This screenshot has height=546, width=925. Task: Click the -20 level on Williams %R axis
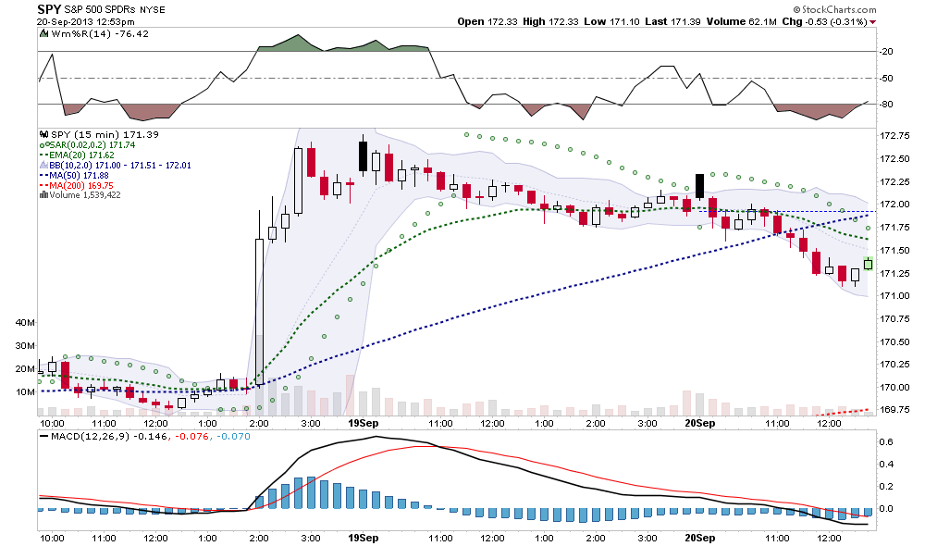click(886, 51)
